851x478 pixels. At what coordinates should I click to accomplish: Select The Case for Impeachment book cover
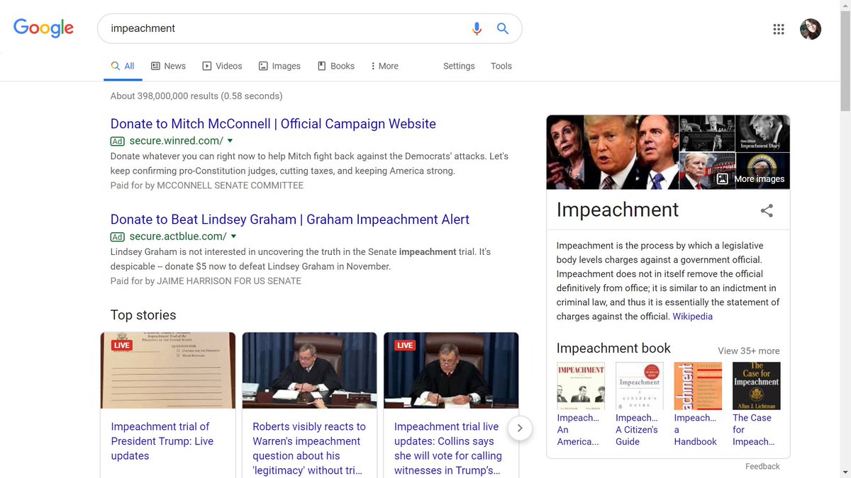pyautogui.click(x=756, y=386)
